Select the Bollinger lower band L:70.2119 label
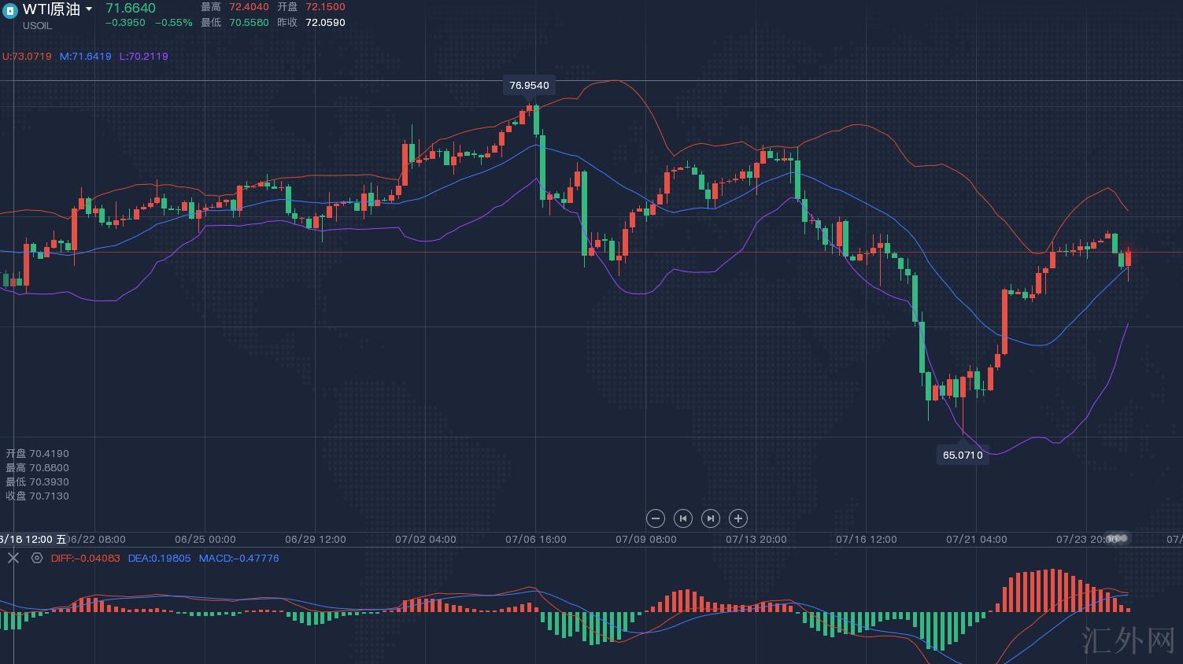 (x=143, y=57)
